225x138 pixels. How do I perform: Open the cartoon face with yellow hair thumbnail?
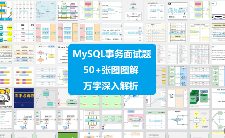[x=6, y=98]
